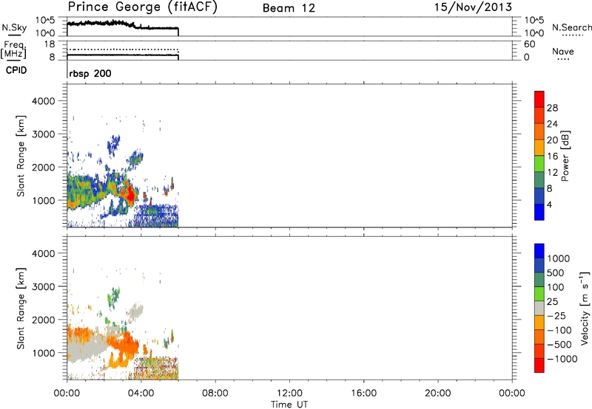This screenshot has height=409, width=592.
Task: Click the '25' label on the Velocity color bar
Action: pyautogui.click(x=553, y=302)
